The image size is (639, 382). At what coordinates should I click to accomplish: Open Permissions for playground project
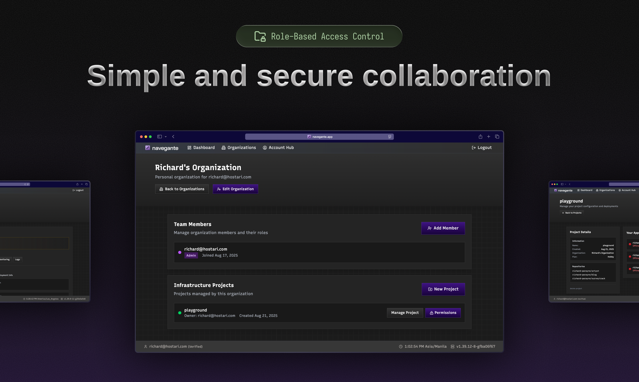tap(443, 312)
